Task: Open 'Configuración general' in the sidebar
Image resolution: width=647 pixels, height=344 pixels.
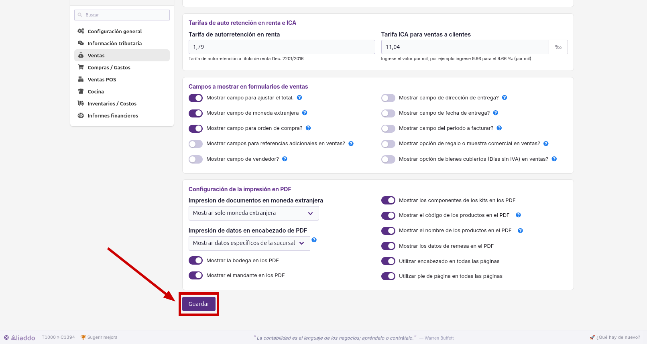Action: tap(122, 31)
